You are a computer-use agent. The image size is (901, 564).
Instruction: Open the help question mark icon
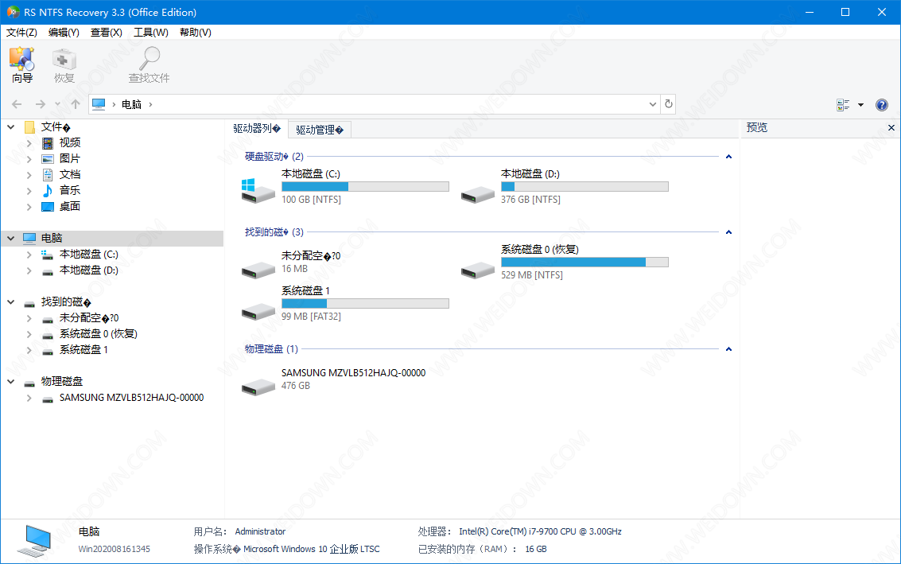[881, 105]
